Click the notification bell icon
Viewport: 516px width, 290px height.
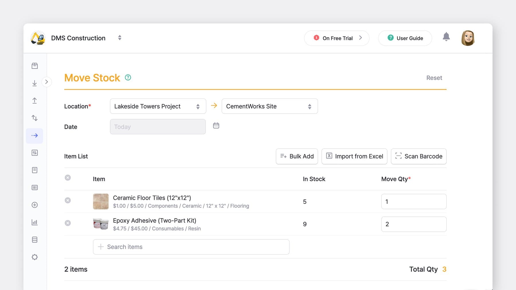click(x=446, y=37)
